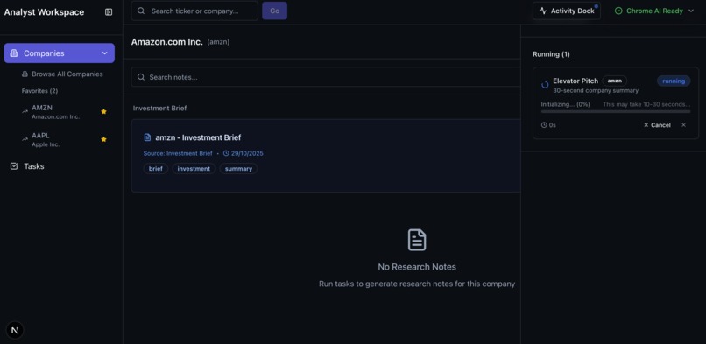The width and height of the screenshot is (706, 344).
Task: Click the Favorites (2) label
Action: [39, 91]
